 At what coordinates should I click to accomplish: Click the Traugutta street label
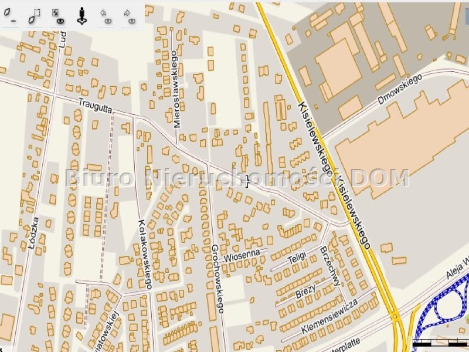point(96,106)
